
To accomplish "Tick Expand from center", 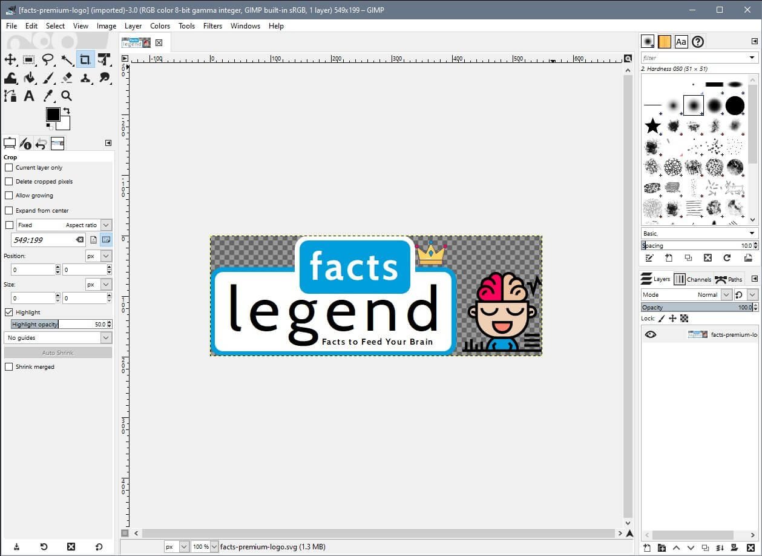I will click(8, 210).
